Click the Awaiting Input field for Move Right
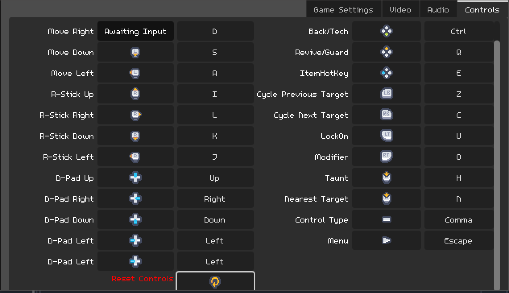The width and height of the screenshot is (509, 293). click(x=135, y=31)
